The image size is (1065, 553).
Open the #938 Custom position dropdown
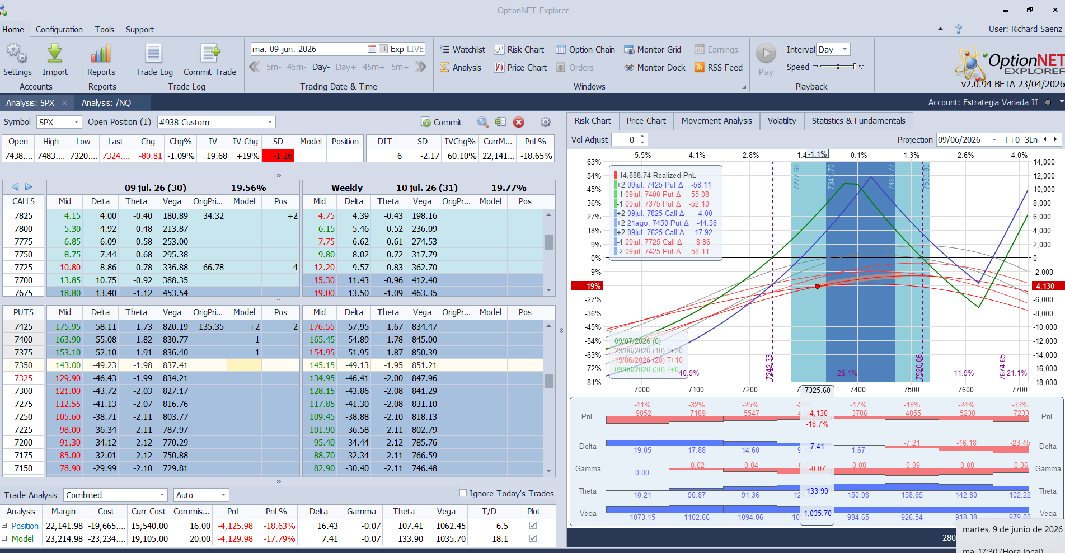point(270,122)
